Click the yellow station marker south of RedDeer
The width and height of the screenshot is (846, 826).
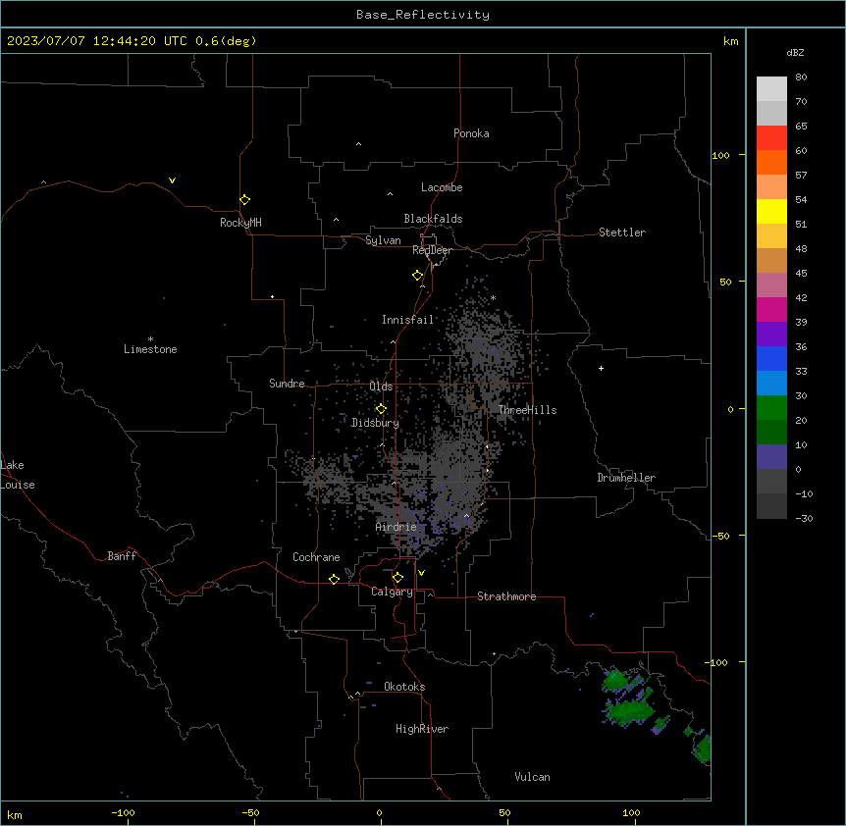click(x=418, y=275)
